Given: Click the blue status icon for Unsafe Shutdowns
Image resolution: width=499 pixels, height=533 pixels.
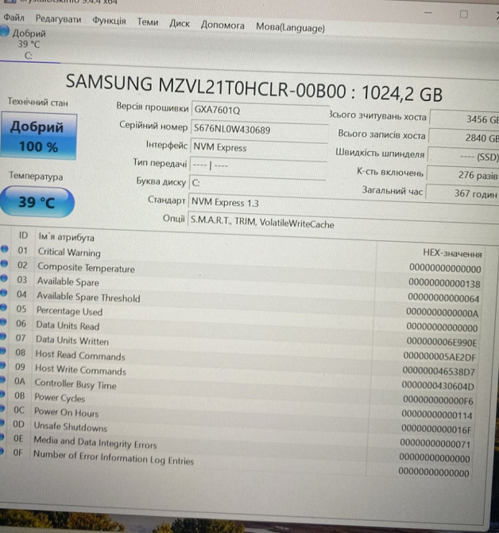Looking at the screenshot, I should [x=3, y=424].
